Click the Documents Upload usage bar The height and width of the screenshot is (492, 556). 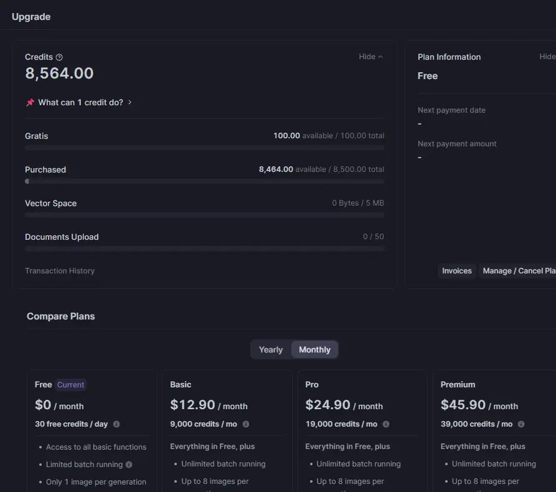coord(204,248)
